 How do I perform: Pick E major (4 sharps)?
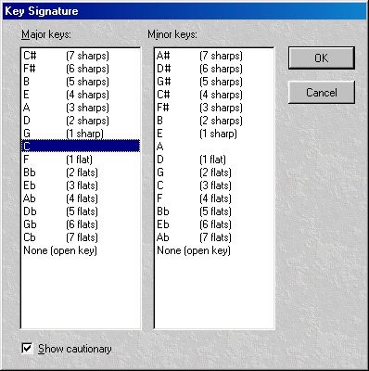tap(81, 95)
